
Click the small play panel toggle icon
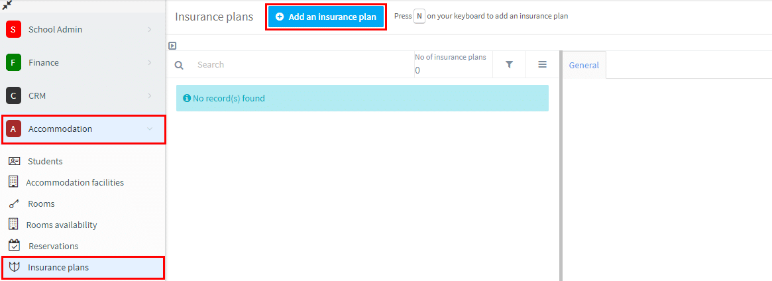point(172,46)
